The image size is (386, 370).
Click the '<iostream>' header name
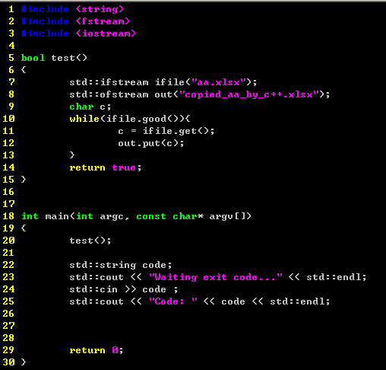pyautogui.click(x=106, y=33)
